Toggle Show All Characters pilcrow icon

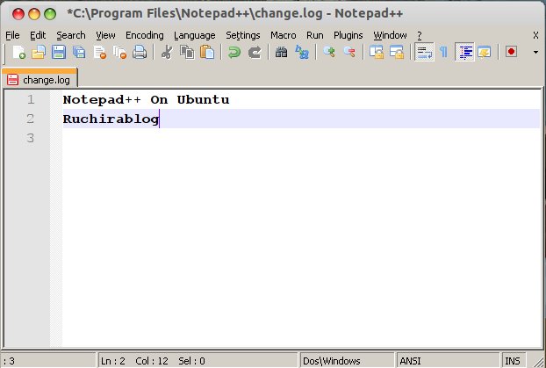[x=443, y=53]
